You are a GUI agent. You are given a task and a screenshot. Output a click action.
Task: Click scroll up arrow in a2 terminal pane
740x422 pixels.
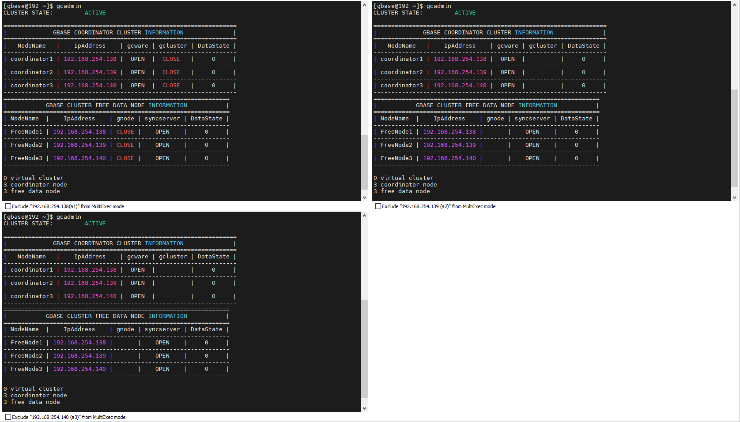[734, 5]
